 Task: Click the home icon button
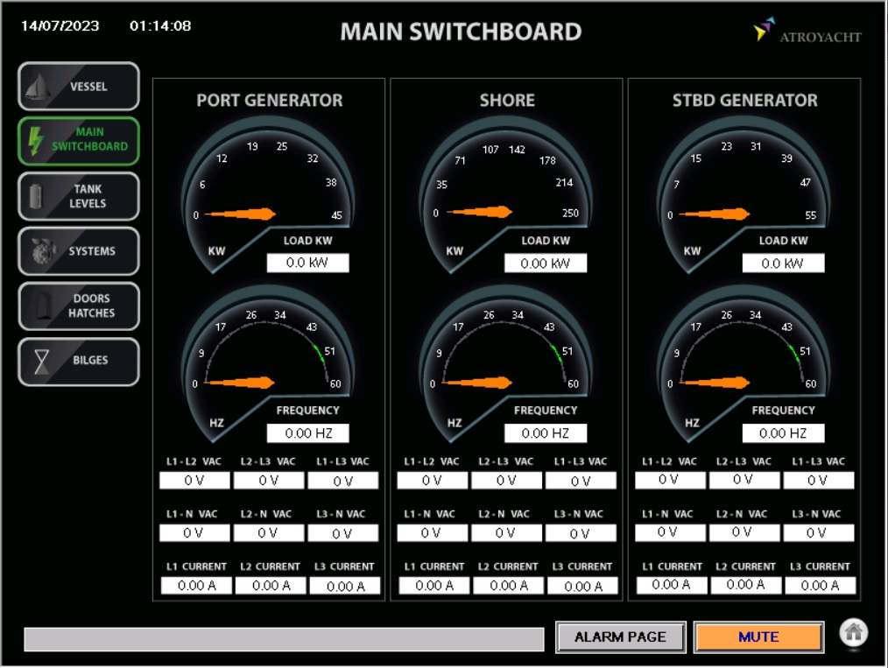tap(854, 633)
